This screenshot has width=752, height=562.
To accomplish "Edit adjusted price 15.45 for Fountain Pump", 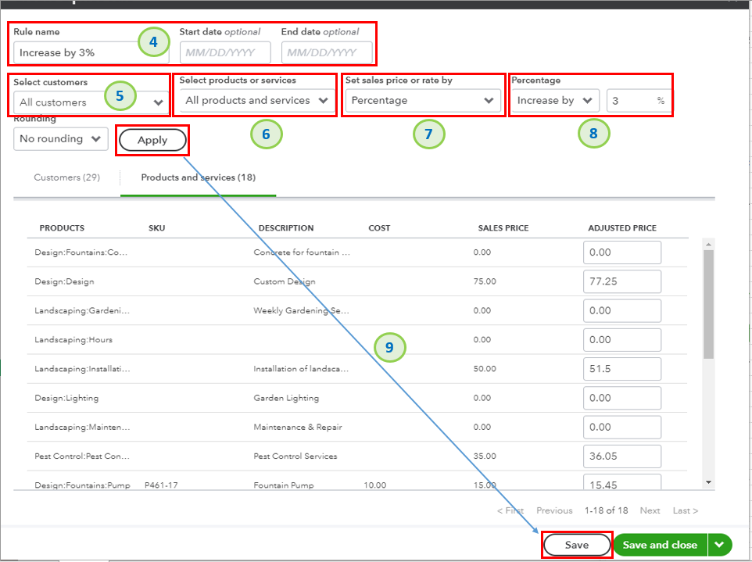I will (622, 482).
